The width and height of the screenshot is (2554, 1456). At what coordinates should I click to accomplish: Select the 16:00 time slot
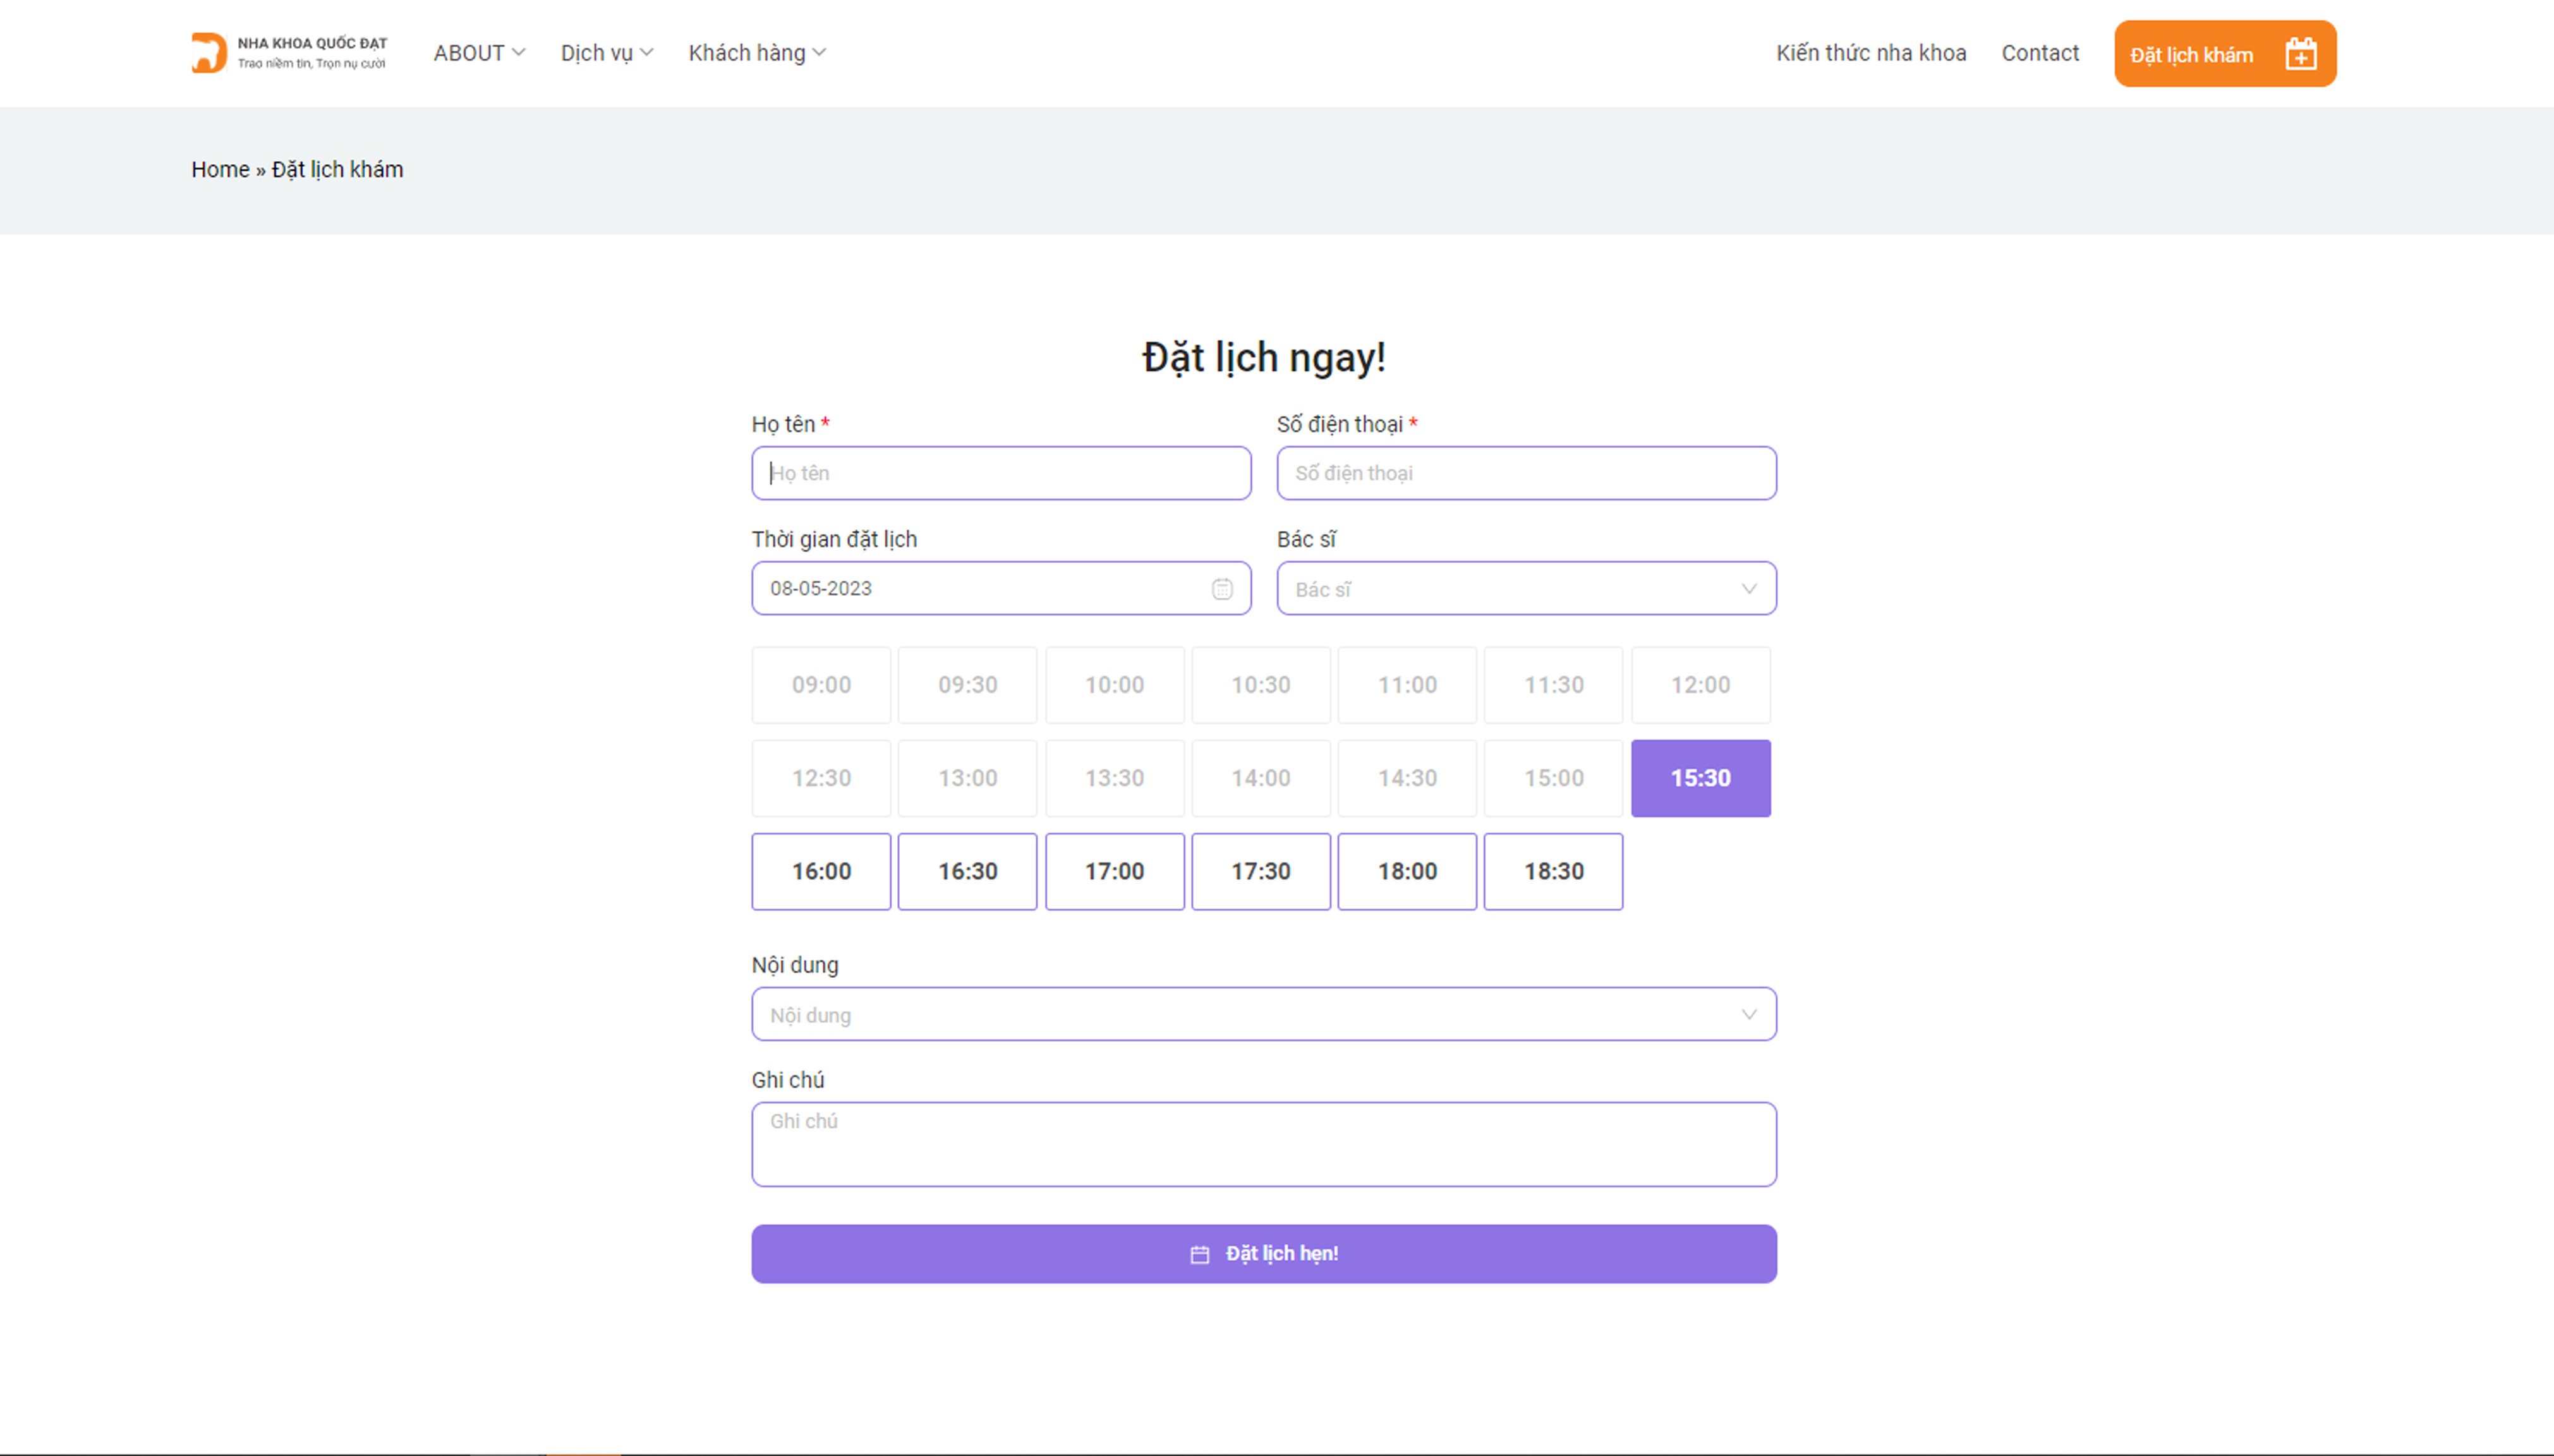pyautogui.click(x=821, y=871)
